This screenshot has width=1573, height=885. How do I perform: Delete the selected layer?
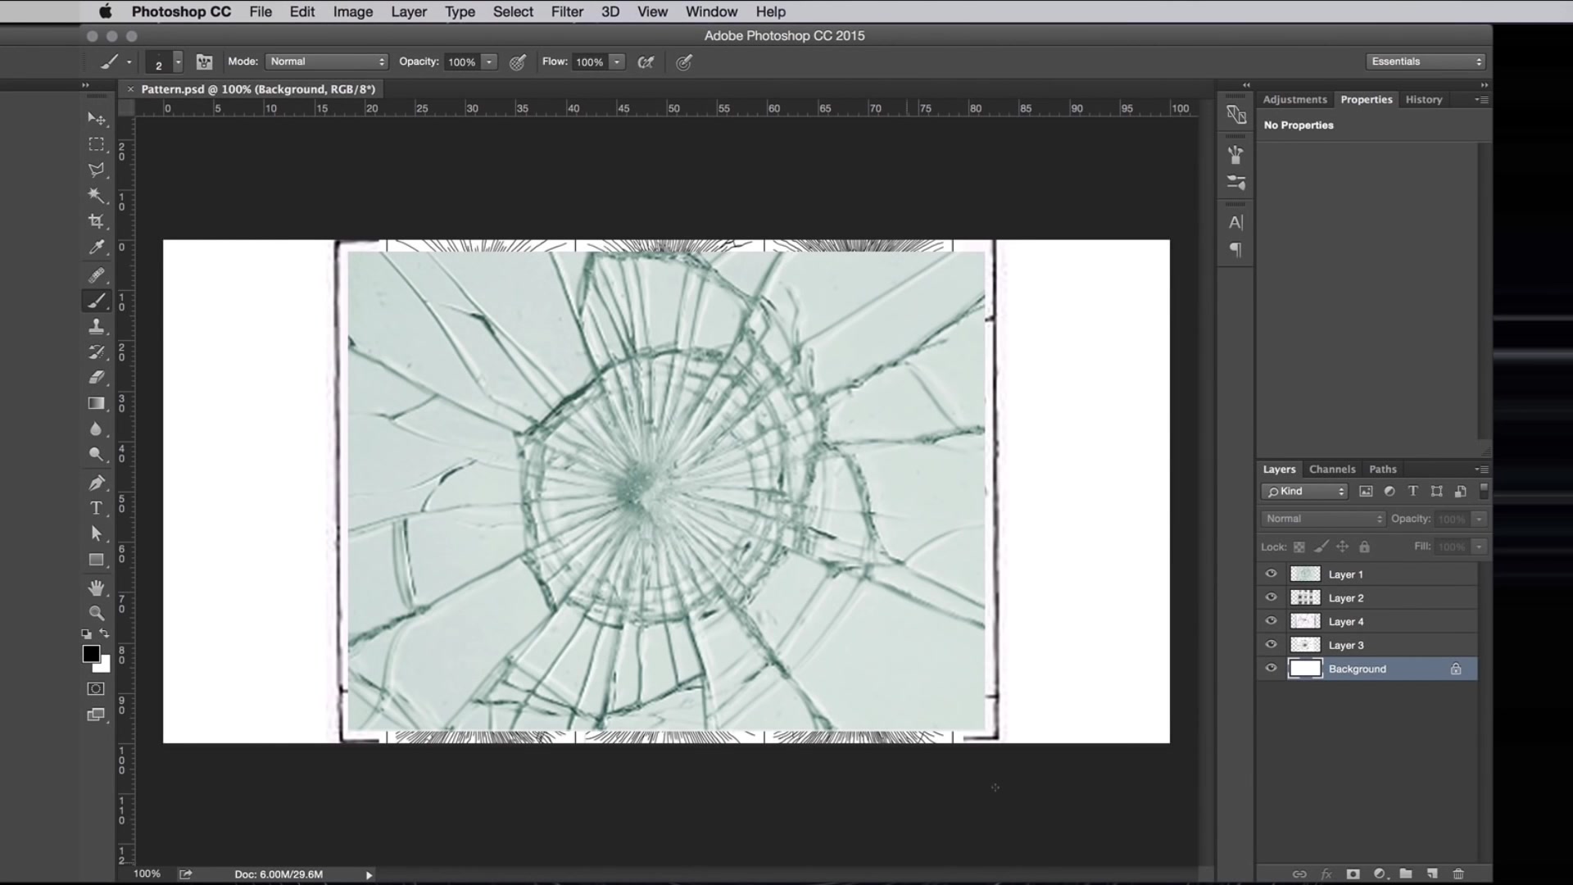1458,874
